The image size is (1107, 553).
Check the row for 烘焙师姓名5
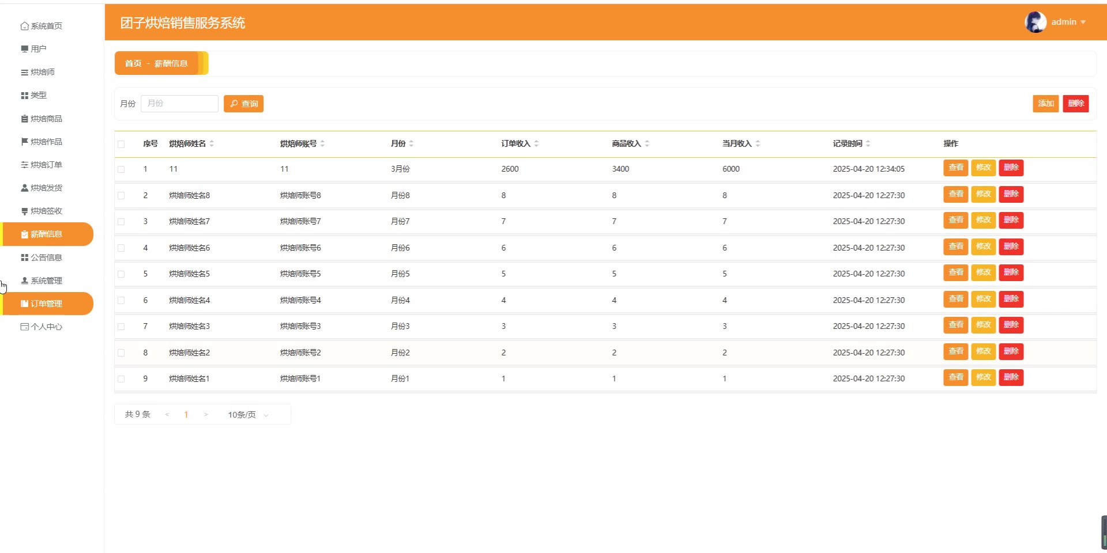point(121,274)
